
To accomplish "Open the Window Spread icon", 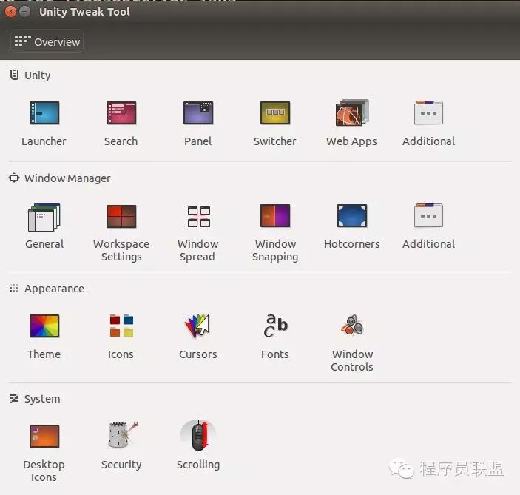I will tap(199, 216).
